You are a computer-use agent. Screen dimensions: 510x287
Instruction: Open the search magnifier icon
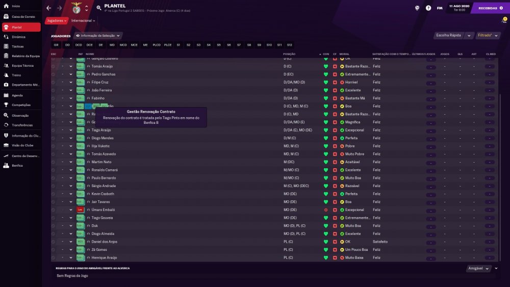[x=99, y=8]
